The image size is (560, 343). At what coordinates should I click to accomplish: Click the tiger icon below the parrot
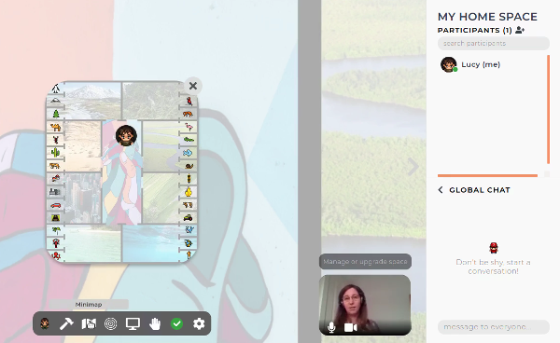(188, 114)
